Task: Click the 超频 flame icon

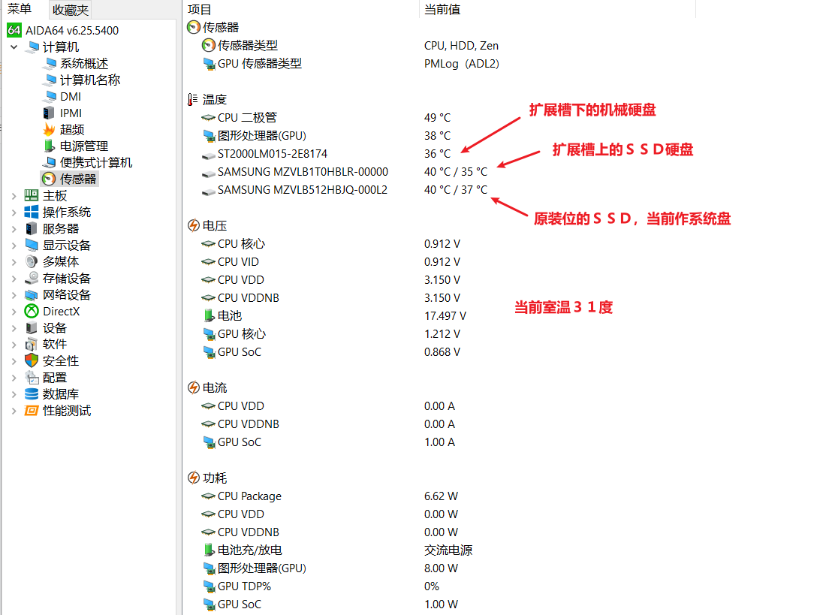Action: [50, 129]
